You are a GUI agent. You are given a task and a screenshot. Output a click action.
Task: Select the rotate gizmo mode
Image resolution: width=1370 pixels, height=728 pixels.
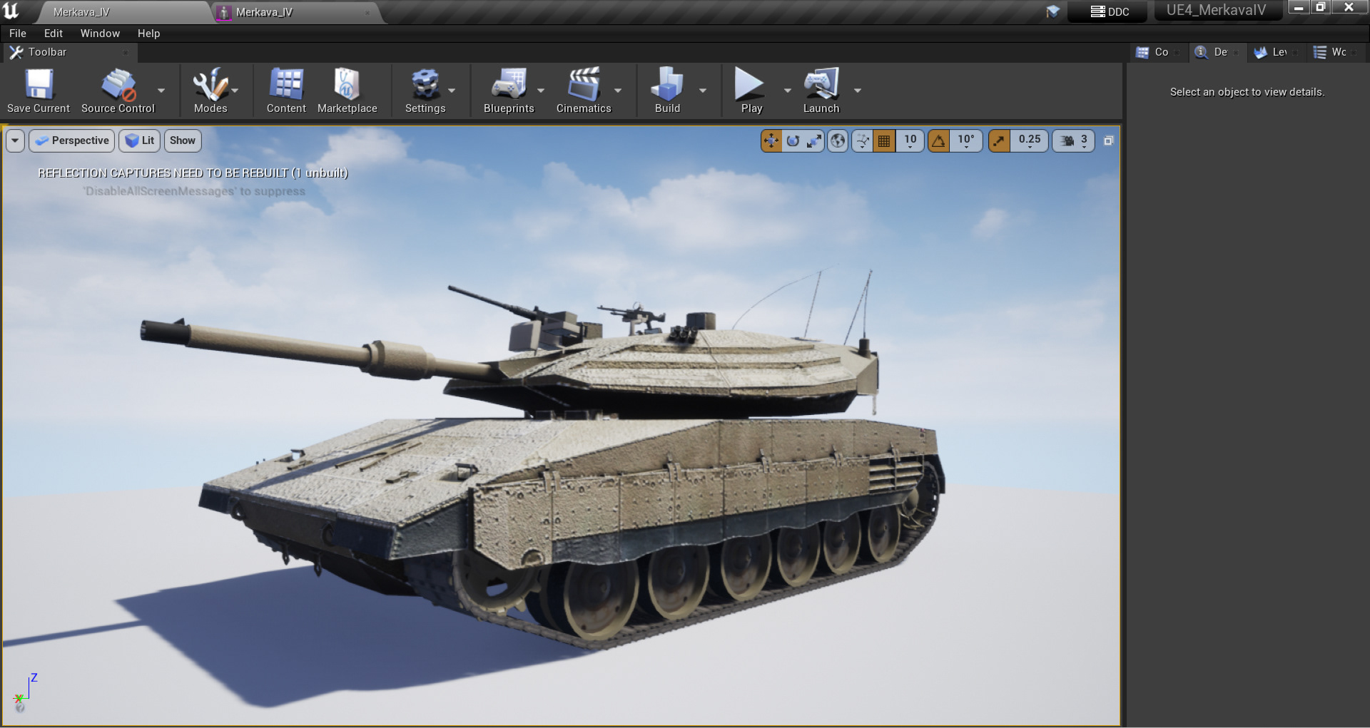click(793, 141)
